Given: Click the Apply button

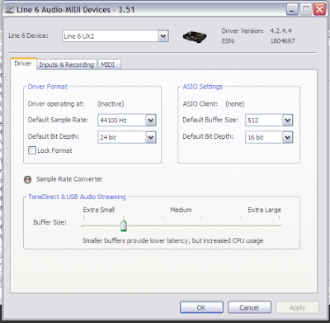Looking at the screenshot, I should [298, 307].
